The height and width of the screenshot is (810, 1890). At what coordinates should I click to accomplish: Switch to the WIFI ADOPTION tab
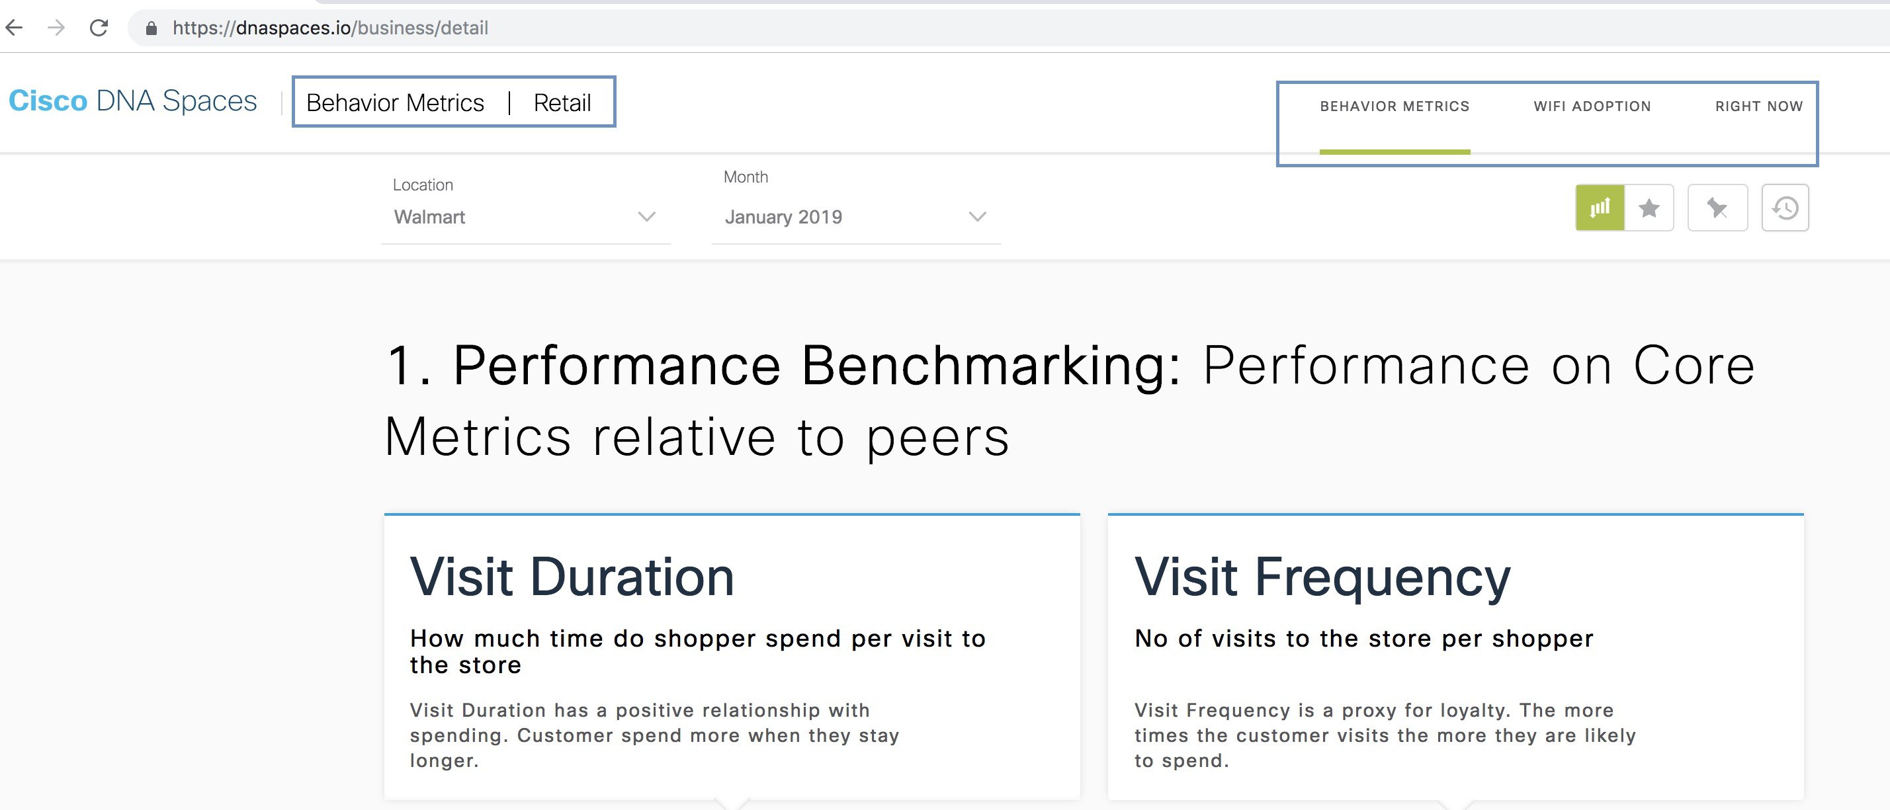(1592, 106)
